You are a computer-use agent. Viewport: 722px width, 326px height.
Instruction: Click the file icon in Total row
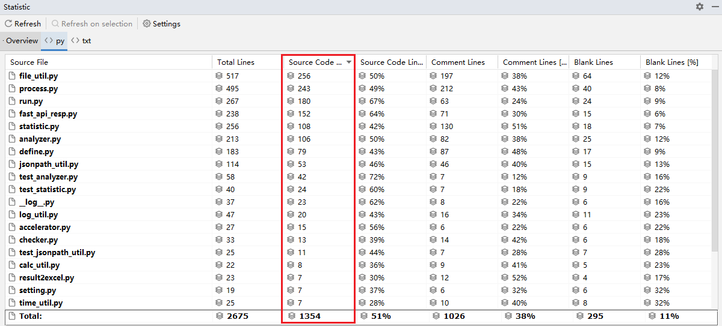12,316
